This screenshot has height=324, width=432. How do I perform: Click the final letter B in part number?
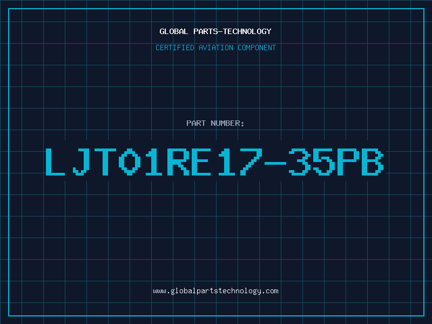(x=373, y=161)
